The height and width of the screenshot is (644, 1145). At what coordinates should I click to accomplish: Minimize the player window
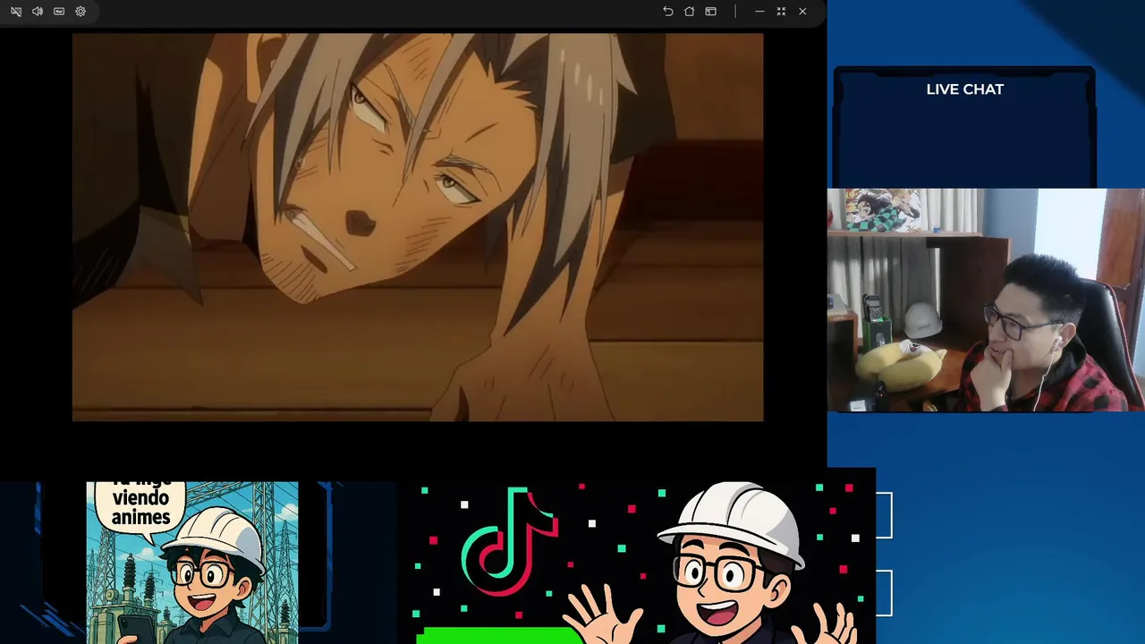[759, 12]
